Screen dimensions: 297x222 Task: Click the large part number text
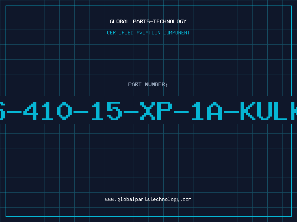pos(148,111)
